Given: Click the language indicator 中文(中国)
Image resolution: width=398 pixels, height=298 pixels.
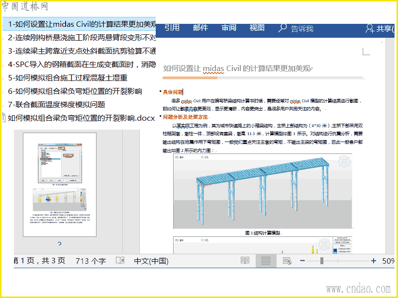Looking at the screenshot, I should pos(151,261).
